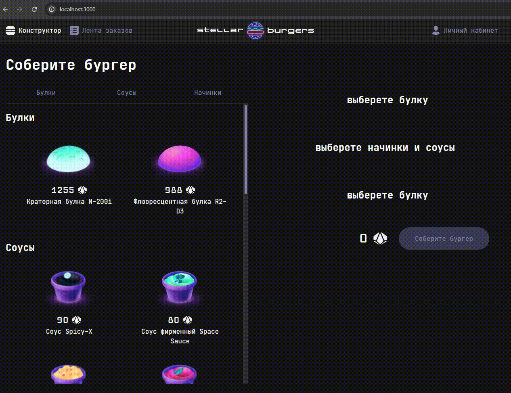Click the yellow sauce bowl image

[x=69, y=374]
